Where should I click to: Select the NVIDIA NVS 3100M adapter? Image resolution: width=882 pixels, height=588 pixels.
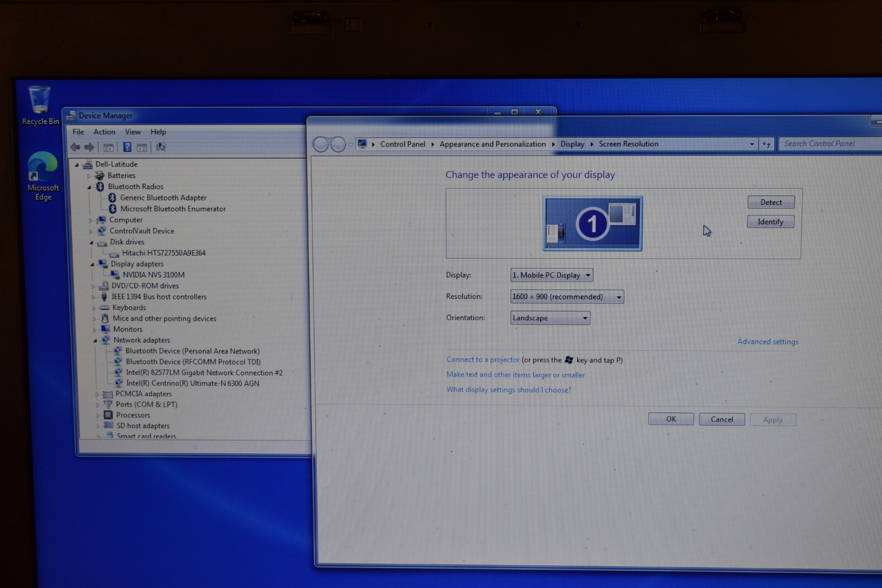tap(154, 274)
